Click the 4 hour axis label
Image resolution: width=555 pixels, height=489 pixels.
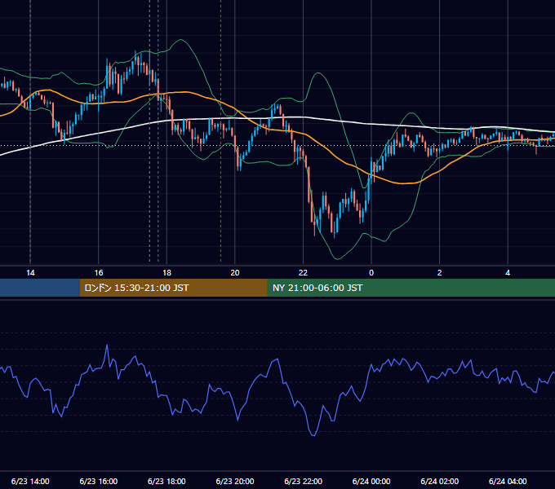tap(508, 273)
